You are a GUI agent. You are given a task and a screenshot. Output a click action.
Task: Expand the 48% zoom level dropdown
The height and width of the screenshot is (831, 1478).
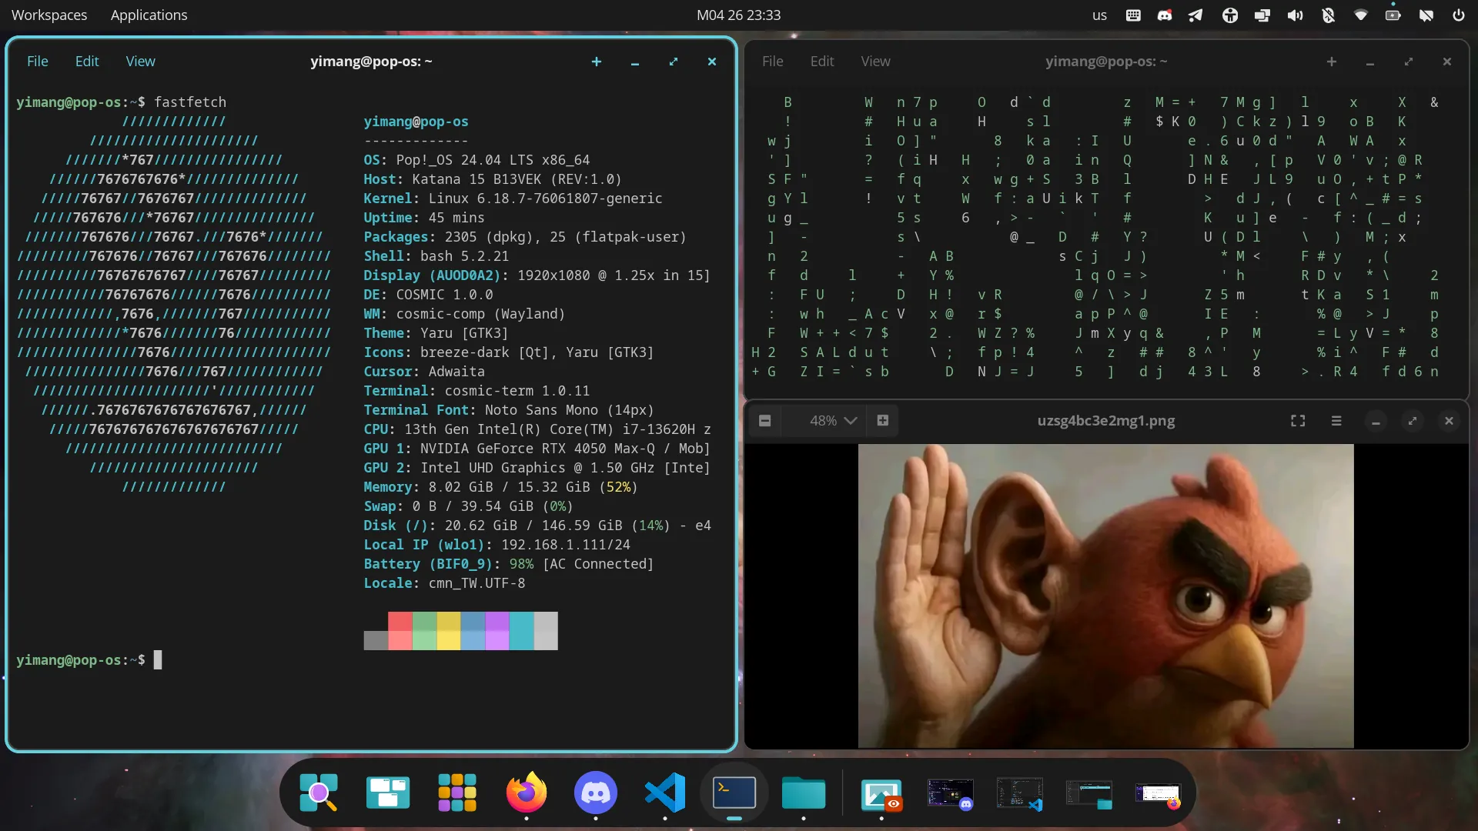point(833,421)
